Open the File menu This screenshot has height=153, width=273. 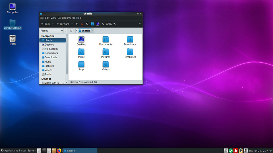(x=42, y=18)
